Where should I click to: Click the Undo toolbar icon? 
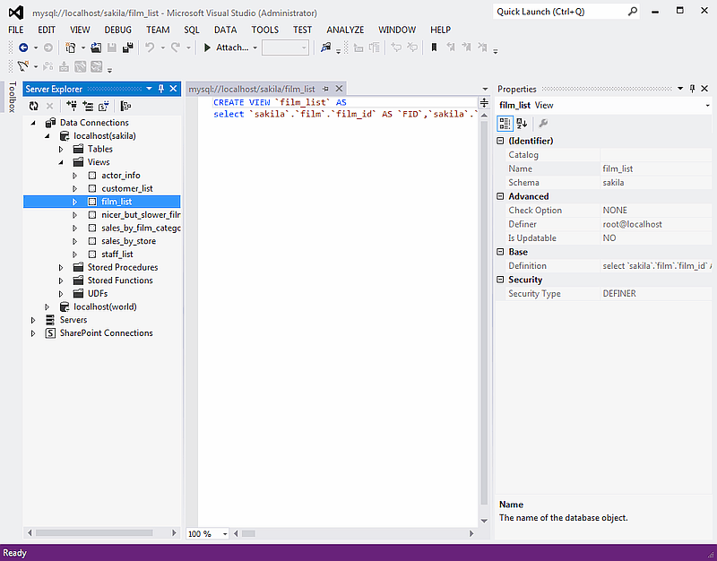[x=150, y=47]
